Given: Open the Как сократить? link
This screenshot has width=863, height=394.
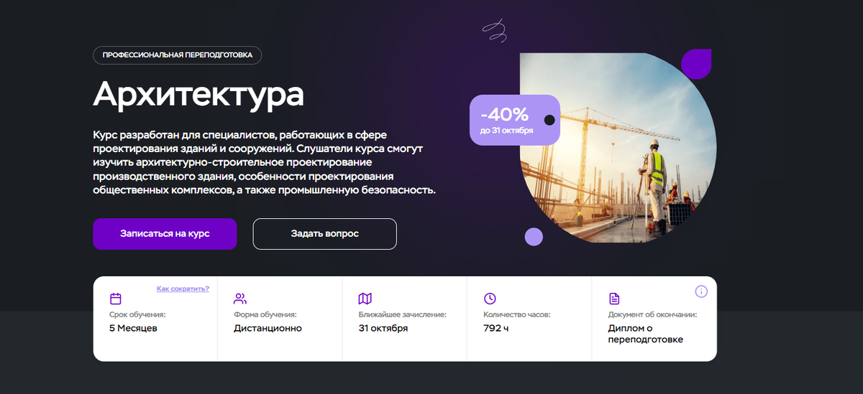Looking at the screenshot, I should click(183, 289).
